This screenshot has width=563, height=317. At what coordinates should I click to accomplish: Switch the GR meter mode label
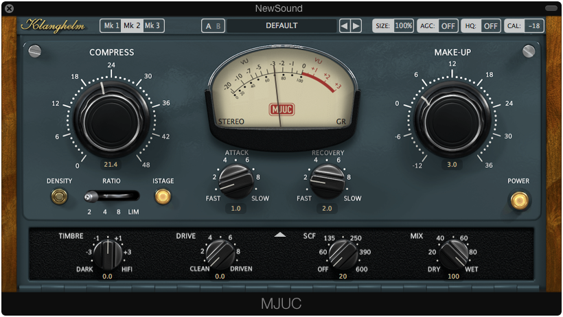pyautogui.click(x=341, y=121)
